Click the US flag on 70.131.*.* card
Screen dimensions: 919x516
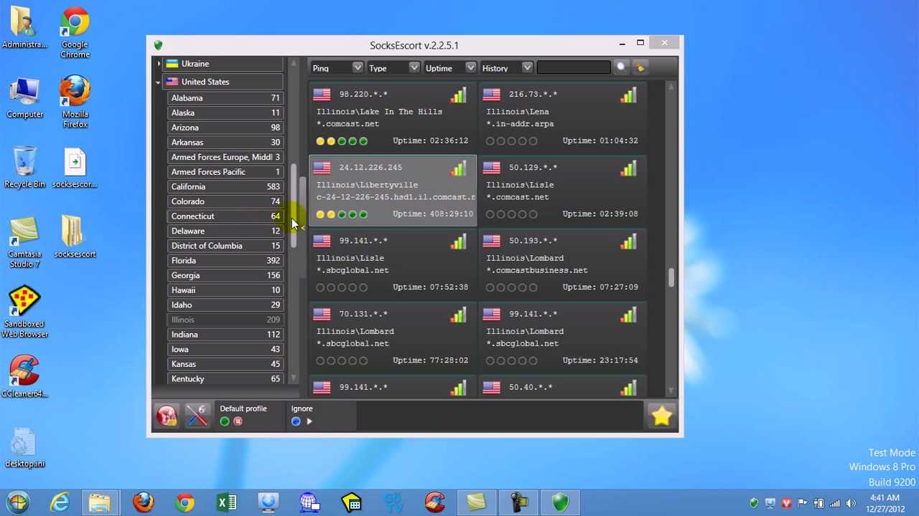click(x=322, y=314)
